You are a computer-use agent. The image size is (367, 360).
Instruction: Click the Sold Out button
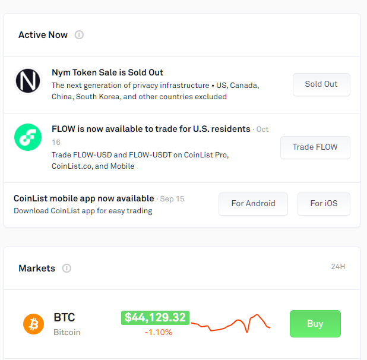coord(321,84)
